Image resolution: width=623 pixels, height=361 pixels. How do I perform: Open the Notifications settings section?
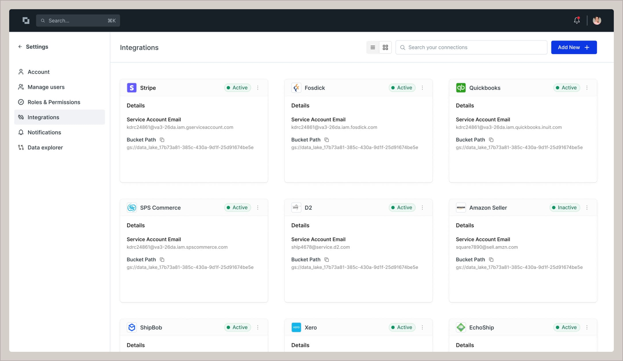[x=44, y=133]
